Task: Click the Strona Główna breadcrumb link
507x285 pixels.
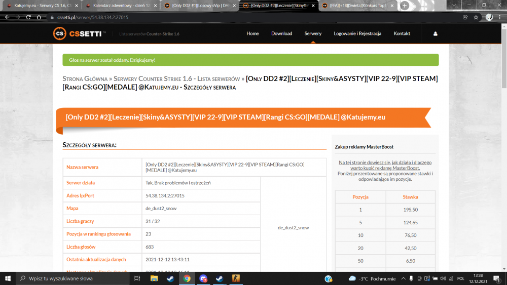Action: (85, 79)
